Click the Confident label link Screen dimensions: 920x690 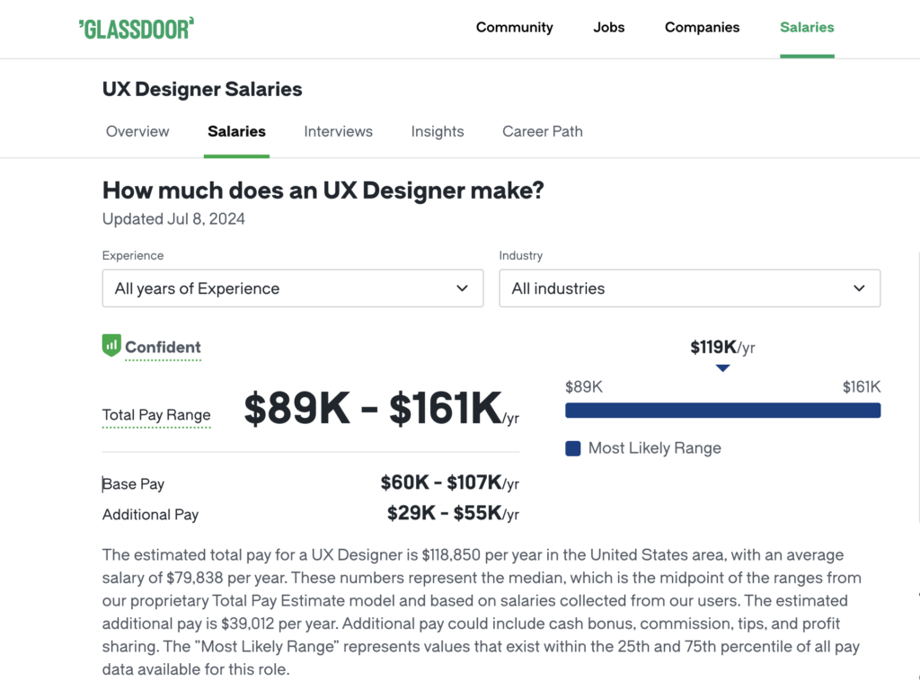click(x=163, y=348)
